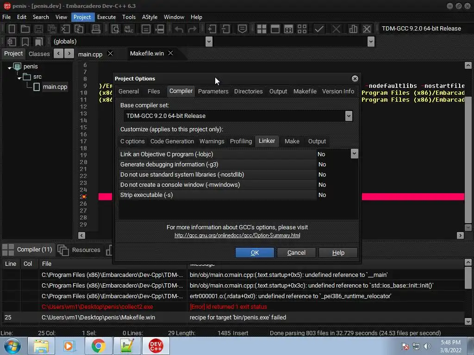
Task: Click the Compile four-squares icon
Action: (262, 29)
